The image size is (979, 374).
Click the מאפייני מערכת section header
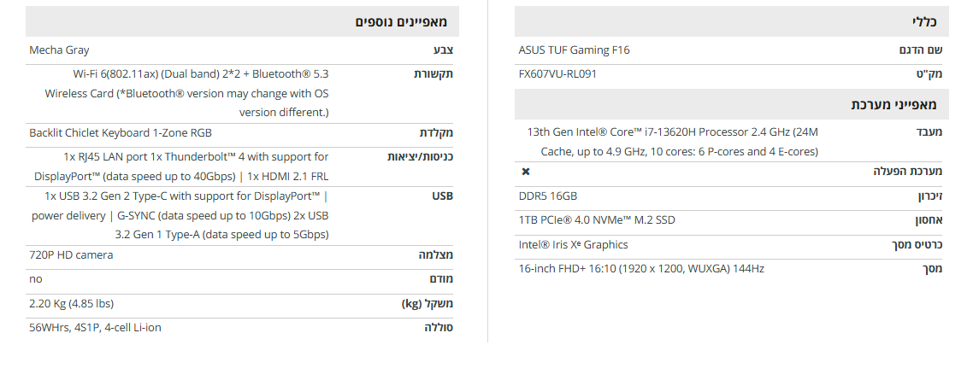pos(893,104)
